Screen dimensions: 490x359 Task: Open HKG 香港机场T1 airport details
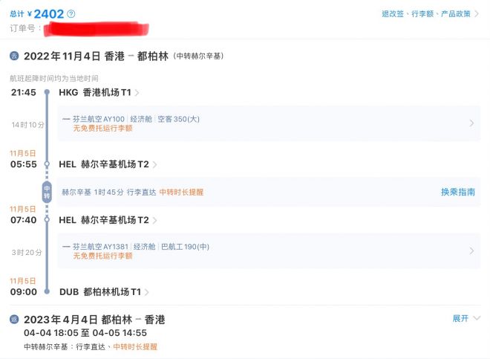pyautogui.click(x=95, y=92)
